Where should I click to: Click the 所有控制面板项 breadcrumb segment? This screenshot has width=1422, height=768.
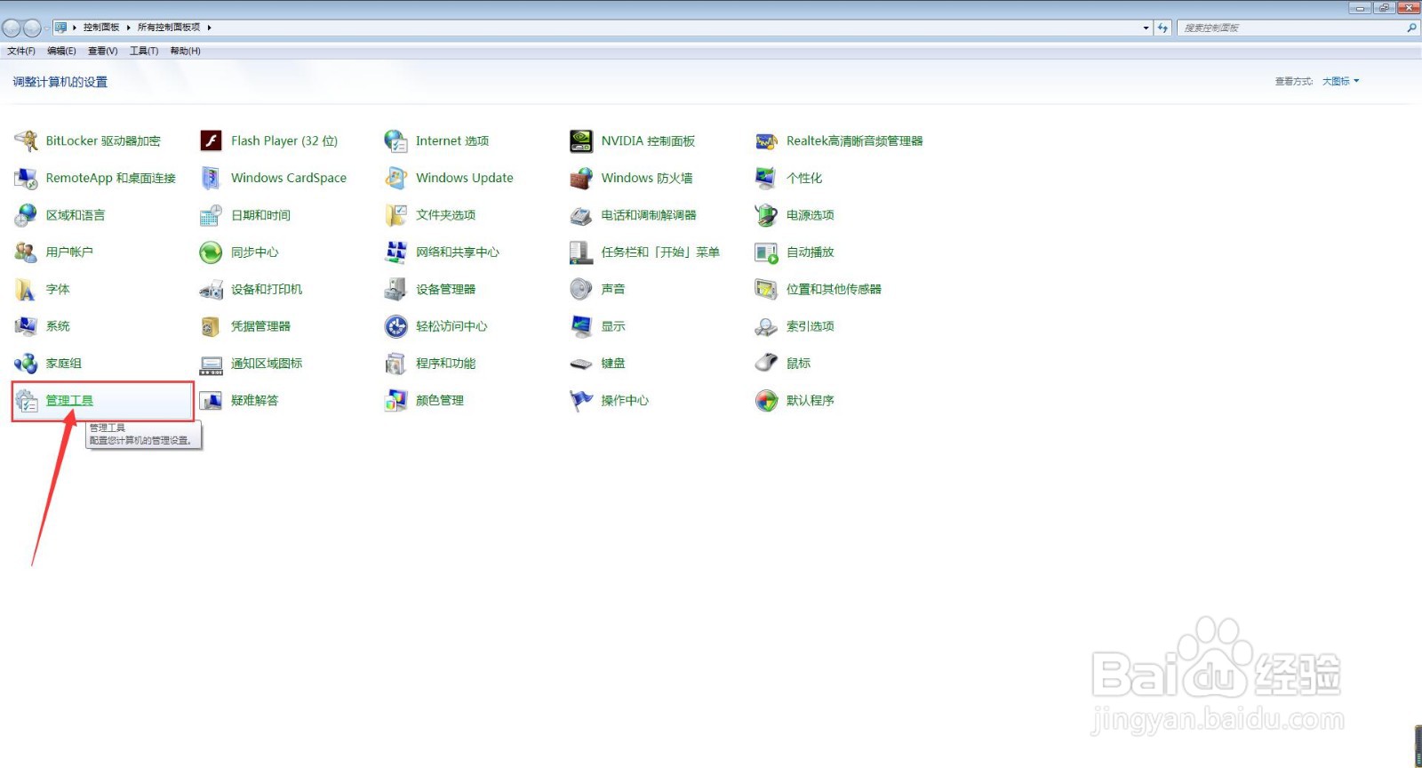pyautogui.click(x=169, y=28)
